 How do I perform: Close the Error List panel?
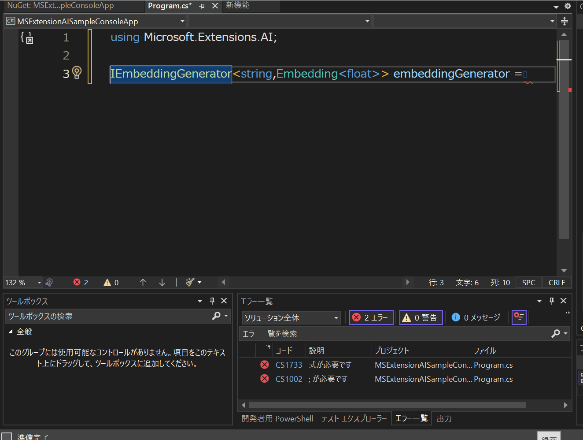(564, 301)
